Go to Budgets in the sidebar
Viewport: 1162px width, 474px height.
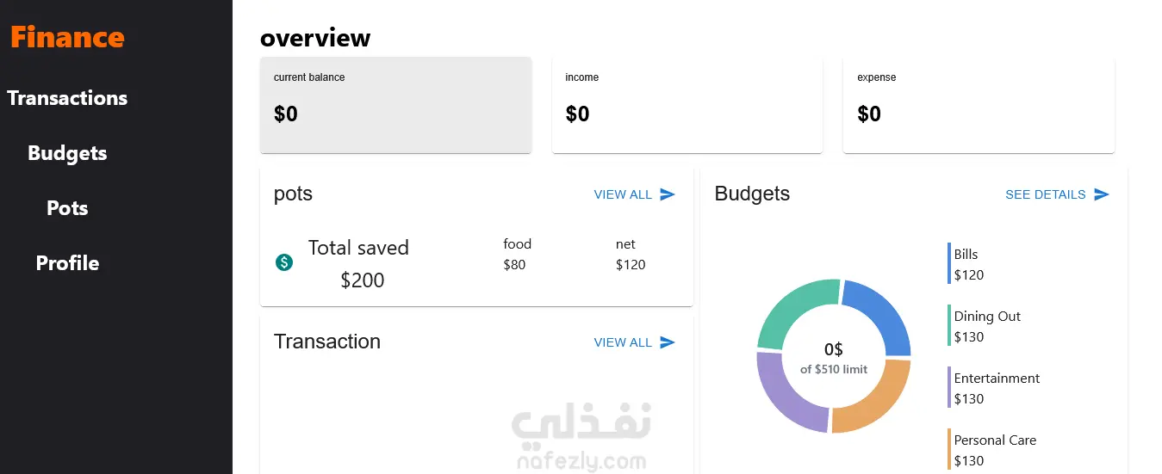coord(67,153)
